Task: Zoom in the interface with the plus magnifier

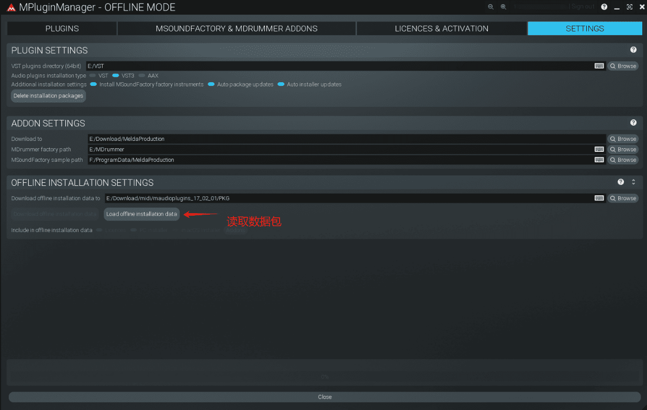Action: tap(504, 7)
